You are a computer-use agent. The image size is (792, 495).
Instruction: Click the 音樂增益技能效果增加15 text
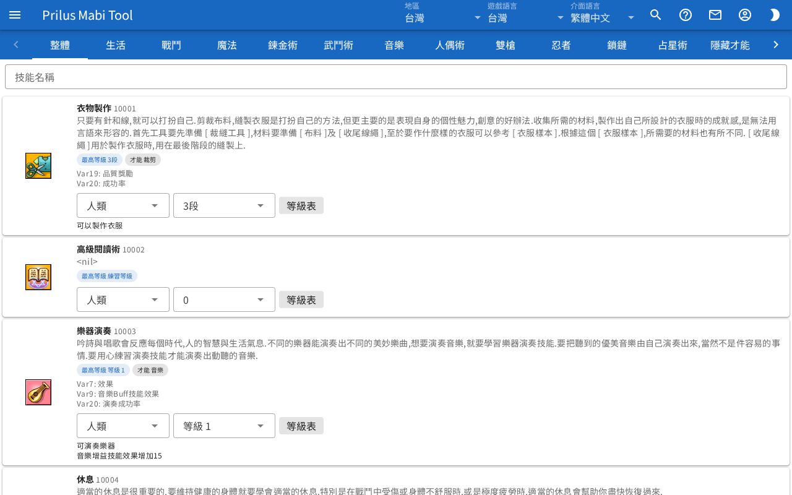[119, 455]
